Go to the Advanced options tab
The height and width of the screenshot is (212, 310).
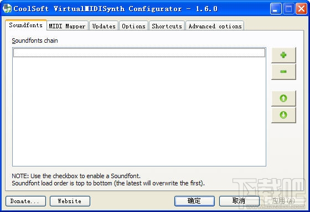[215, 26]
